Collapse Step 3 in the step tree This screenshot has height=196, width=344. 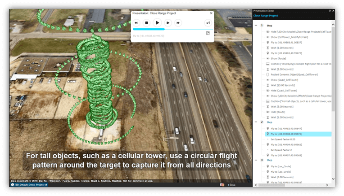tap(256, 160)
